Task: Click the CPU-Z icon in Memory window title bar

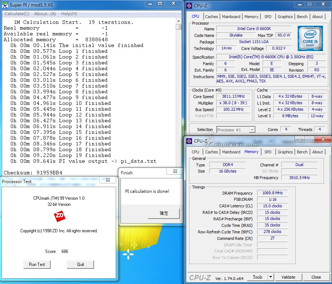Action: click(189, 141)
